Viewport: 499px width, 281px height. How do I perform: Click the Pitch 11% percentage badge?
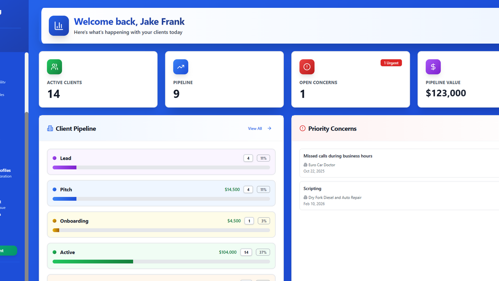264,189
